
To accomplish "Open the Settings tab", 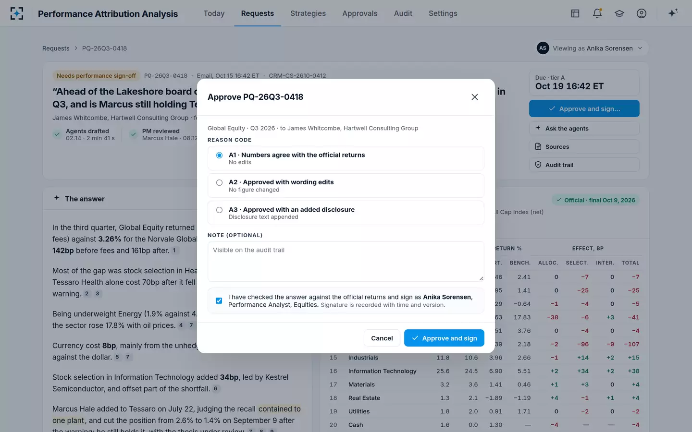I will [x=443, y=13].
